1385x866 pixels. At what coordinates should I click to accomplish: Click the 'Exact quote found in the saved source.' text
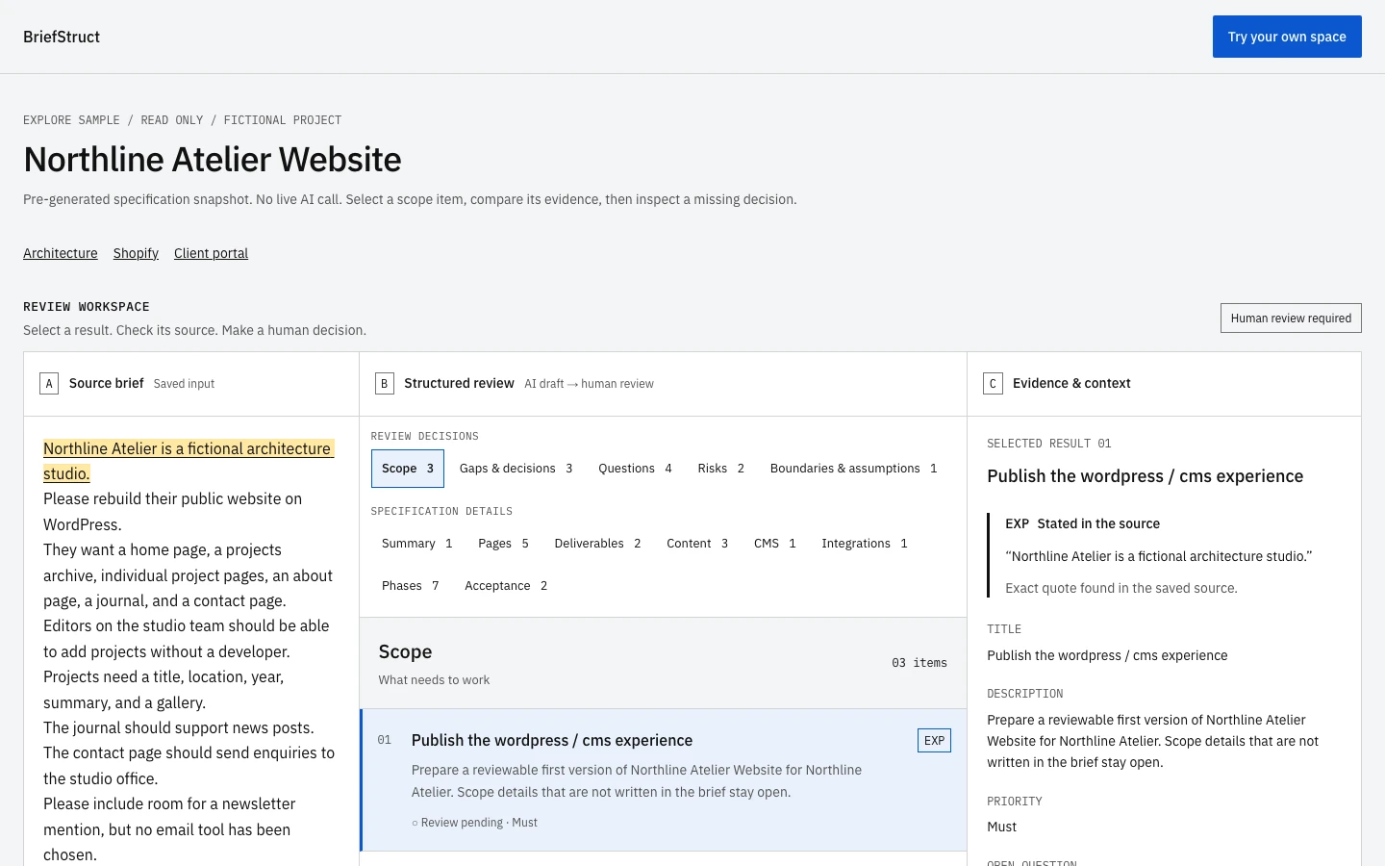[x=1121, y=588]
